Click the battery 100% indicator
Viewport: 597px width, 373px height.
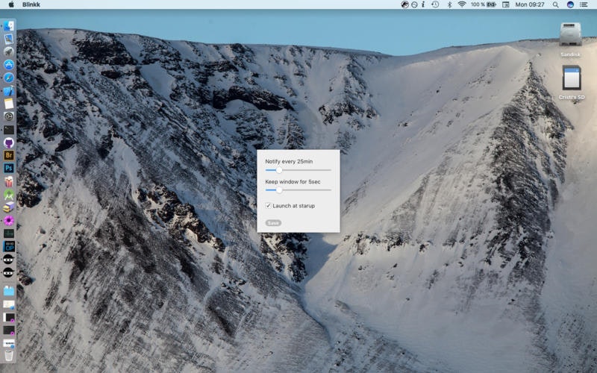(x=483, y=4)
